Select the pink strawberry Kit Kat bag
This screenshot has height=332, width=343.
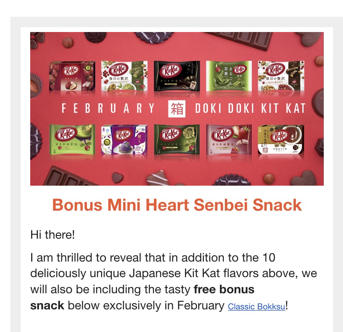tap(229, 139)
